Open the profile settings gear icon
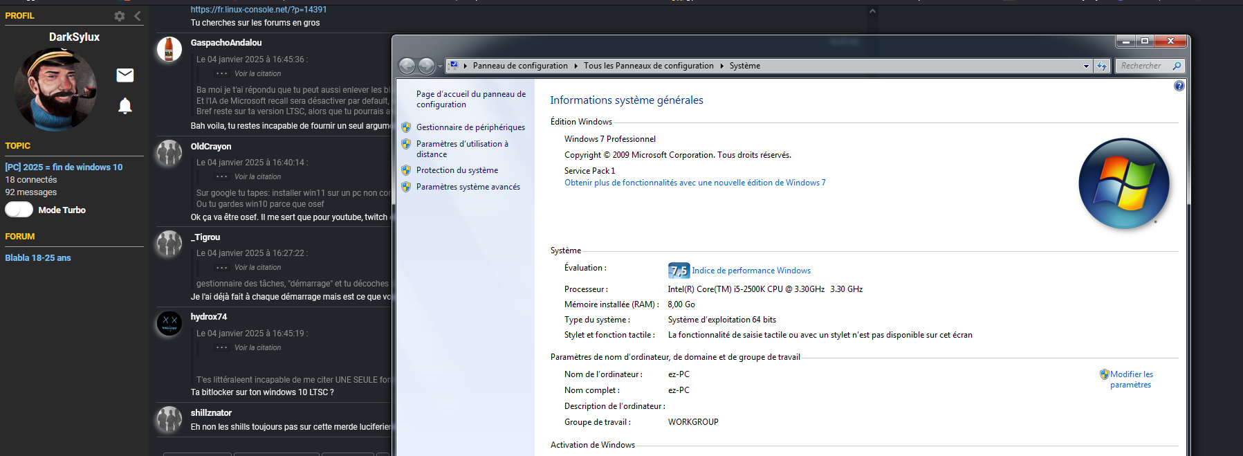The image size is (1243, 456). tap(120, 16)
